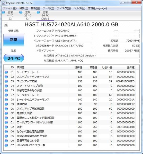Click the features field S.M.A.R.T., APM, NCQ
The width and height of the screenshot is (143, 154).
[x=97, y=61]
